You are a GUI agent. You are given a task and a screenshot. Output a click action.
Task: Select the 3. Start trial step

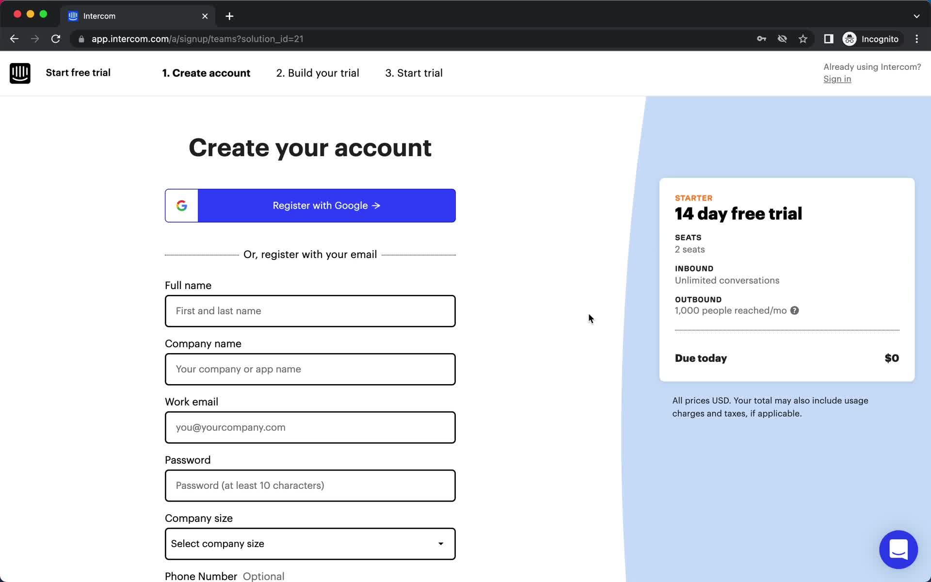tap(414, 73)
